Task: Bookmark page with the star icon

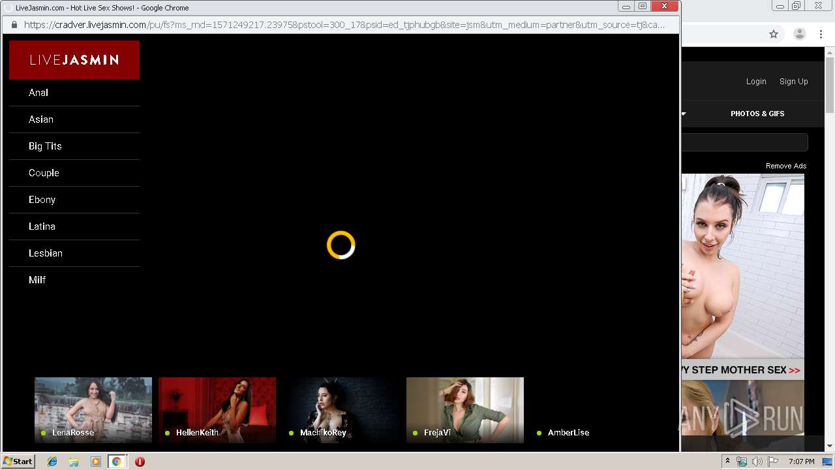Action: coord(774,34)
